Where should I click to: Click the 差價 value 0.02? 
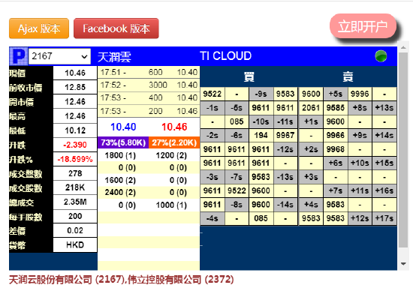tap(75, 231)
